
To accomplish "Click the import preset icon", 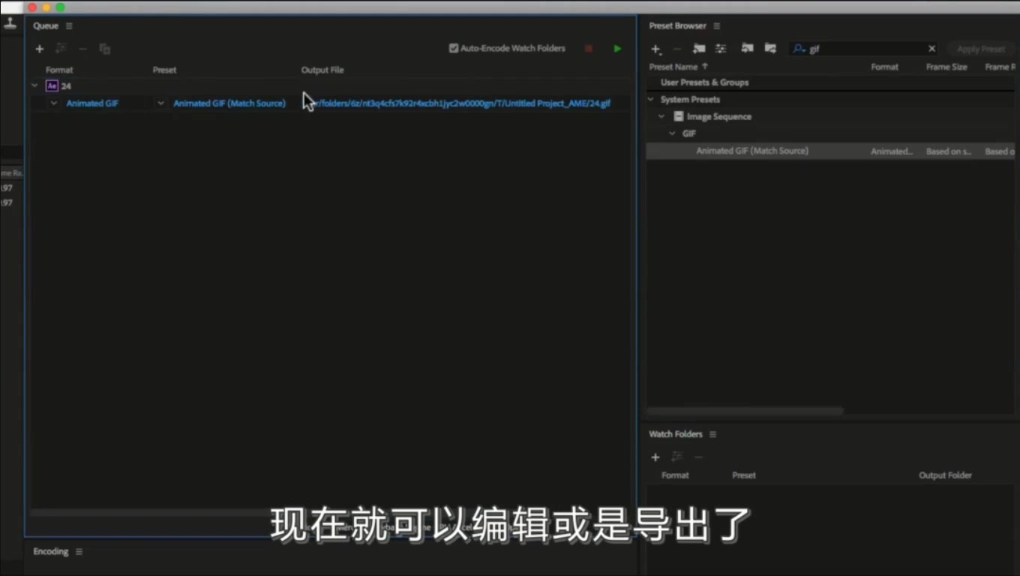I will click(x=747, y=49).
